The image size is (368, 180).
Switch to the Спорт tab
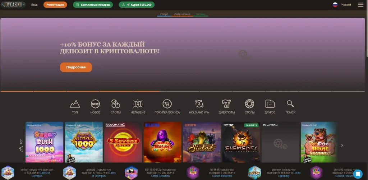164,14
